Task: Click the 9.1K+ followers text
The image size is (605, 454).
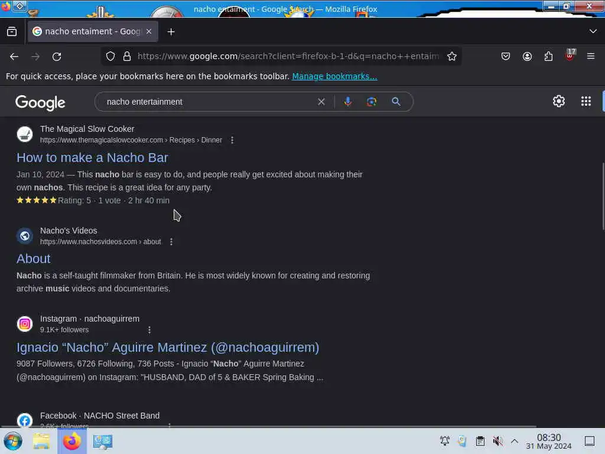Action: coord(64,330)
